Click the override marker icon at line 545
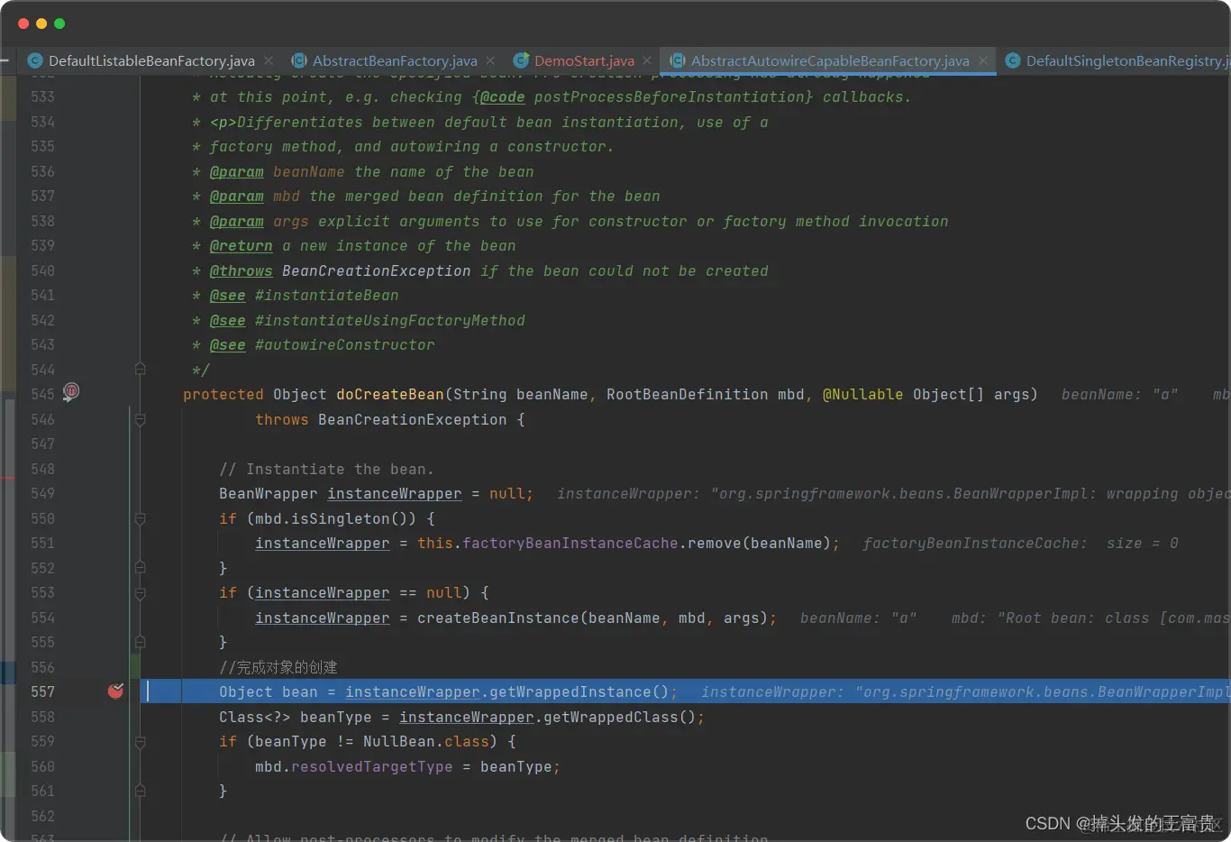1231x842 pixels. [71, 391]
